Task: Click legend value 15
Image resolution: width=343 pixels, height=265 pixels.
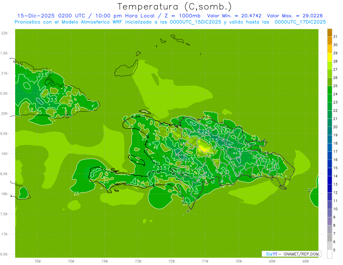Action: click(x=336, y=168)
